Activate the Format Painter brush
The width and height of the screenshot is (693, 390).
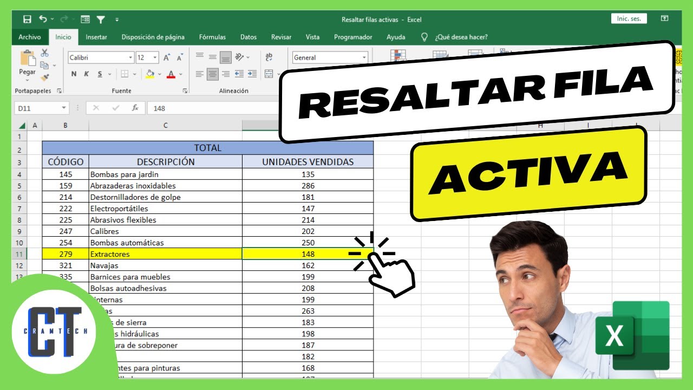tap(44, 77)
